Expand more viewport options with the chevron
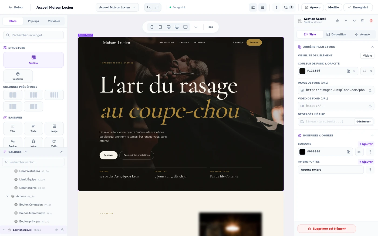This screenshot has width=378, height=236. [196, 27]
